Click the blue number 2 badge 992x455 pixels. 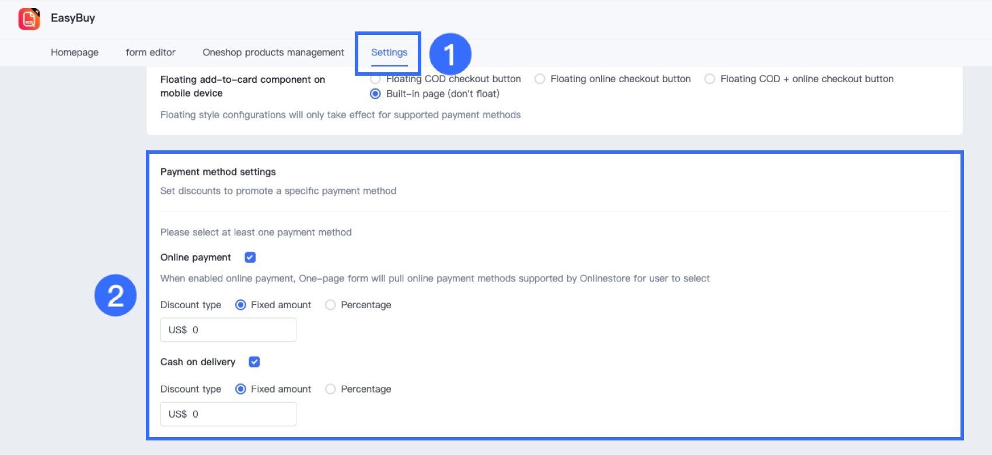click(116, 295)
